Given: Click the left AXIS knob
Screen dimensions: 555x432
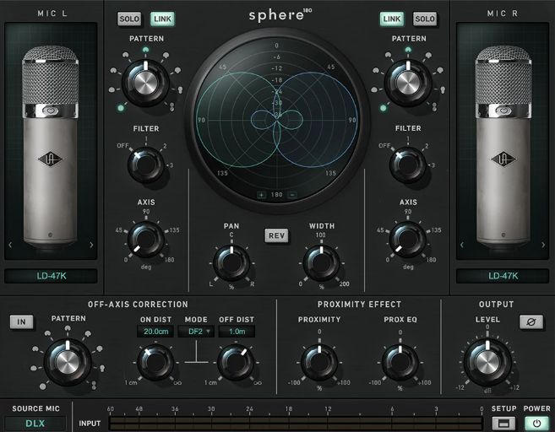Looking at the screenshot, I should pyautogui.click(x=146, y=240).
